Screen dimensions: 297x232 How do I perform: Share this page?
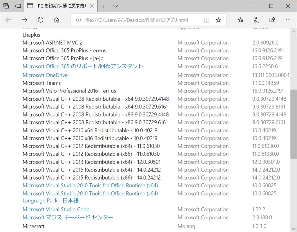(x=272, y=20)
